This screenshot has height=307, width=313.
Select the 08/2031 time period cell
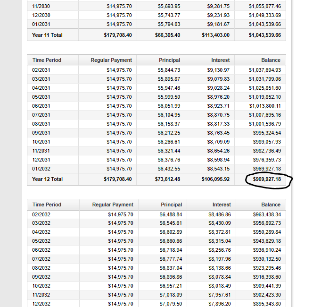(x=41, y=124)
